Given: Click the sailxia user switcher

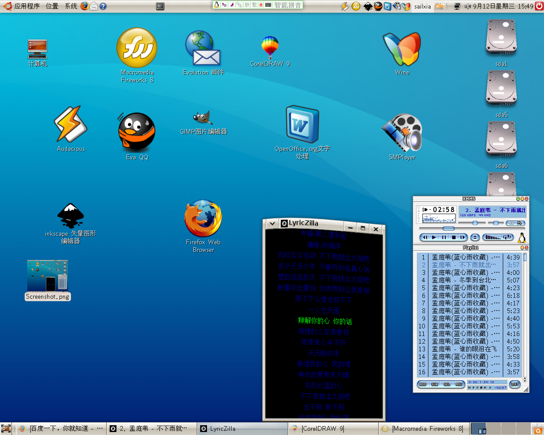Looking at the screenshot, I should tap(422, 6).
